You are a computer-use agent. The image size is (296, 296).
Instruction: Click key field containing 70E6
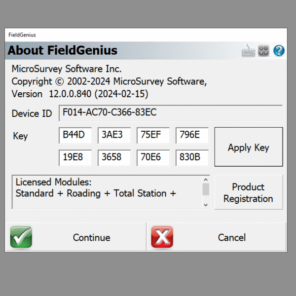(x=153, y=158)
